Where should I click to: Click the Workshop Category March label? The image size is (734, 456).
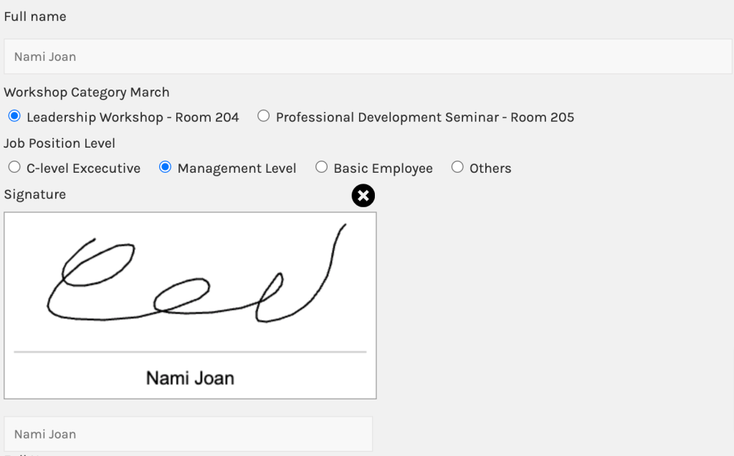click(x=87, y=92)
